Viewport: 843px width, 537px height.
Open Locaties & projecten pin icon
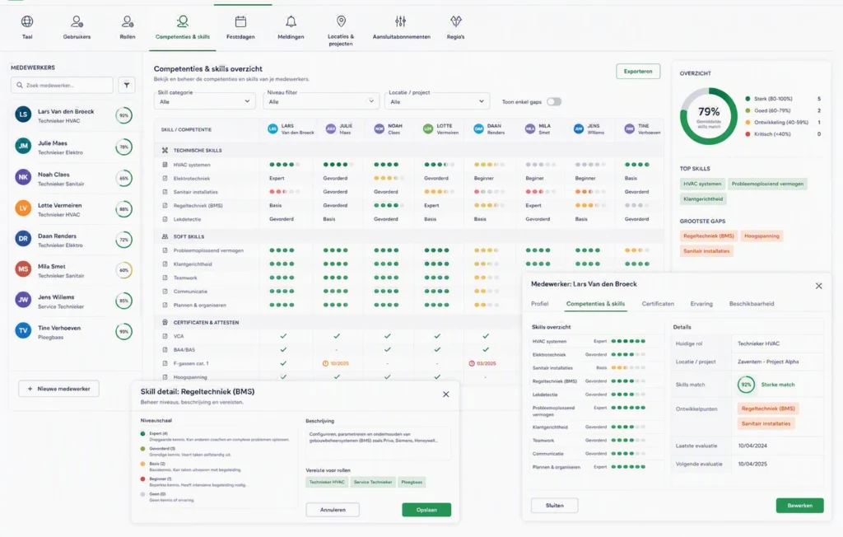(341, 21)
